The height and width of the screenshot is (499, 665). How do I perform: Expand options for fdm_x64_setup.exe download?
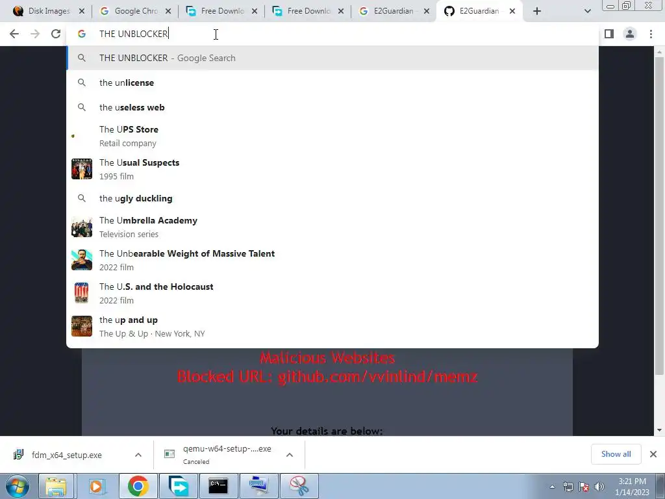138,455
